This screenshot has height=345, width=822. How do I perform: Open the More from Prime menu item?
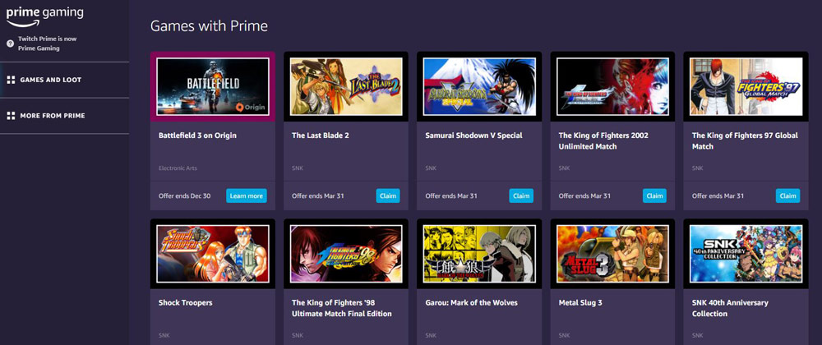click(52, 116)
